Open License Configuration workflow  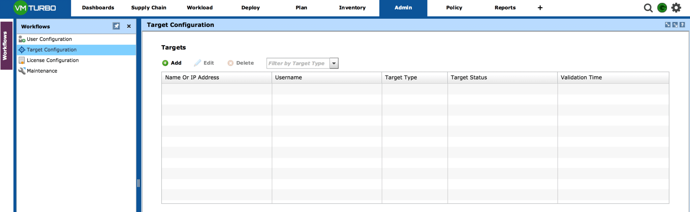tap(53, 60)
